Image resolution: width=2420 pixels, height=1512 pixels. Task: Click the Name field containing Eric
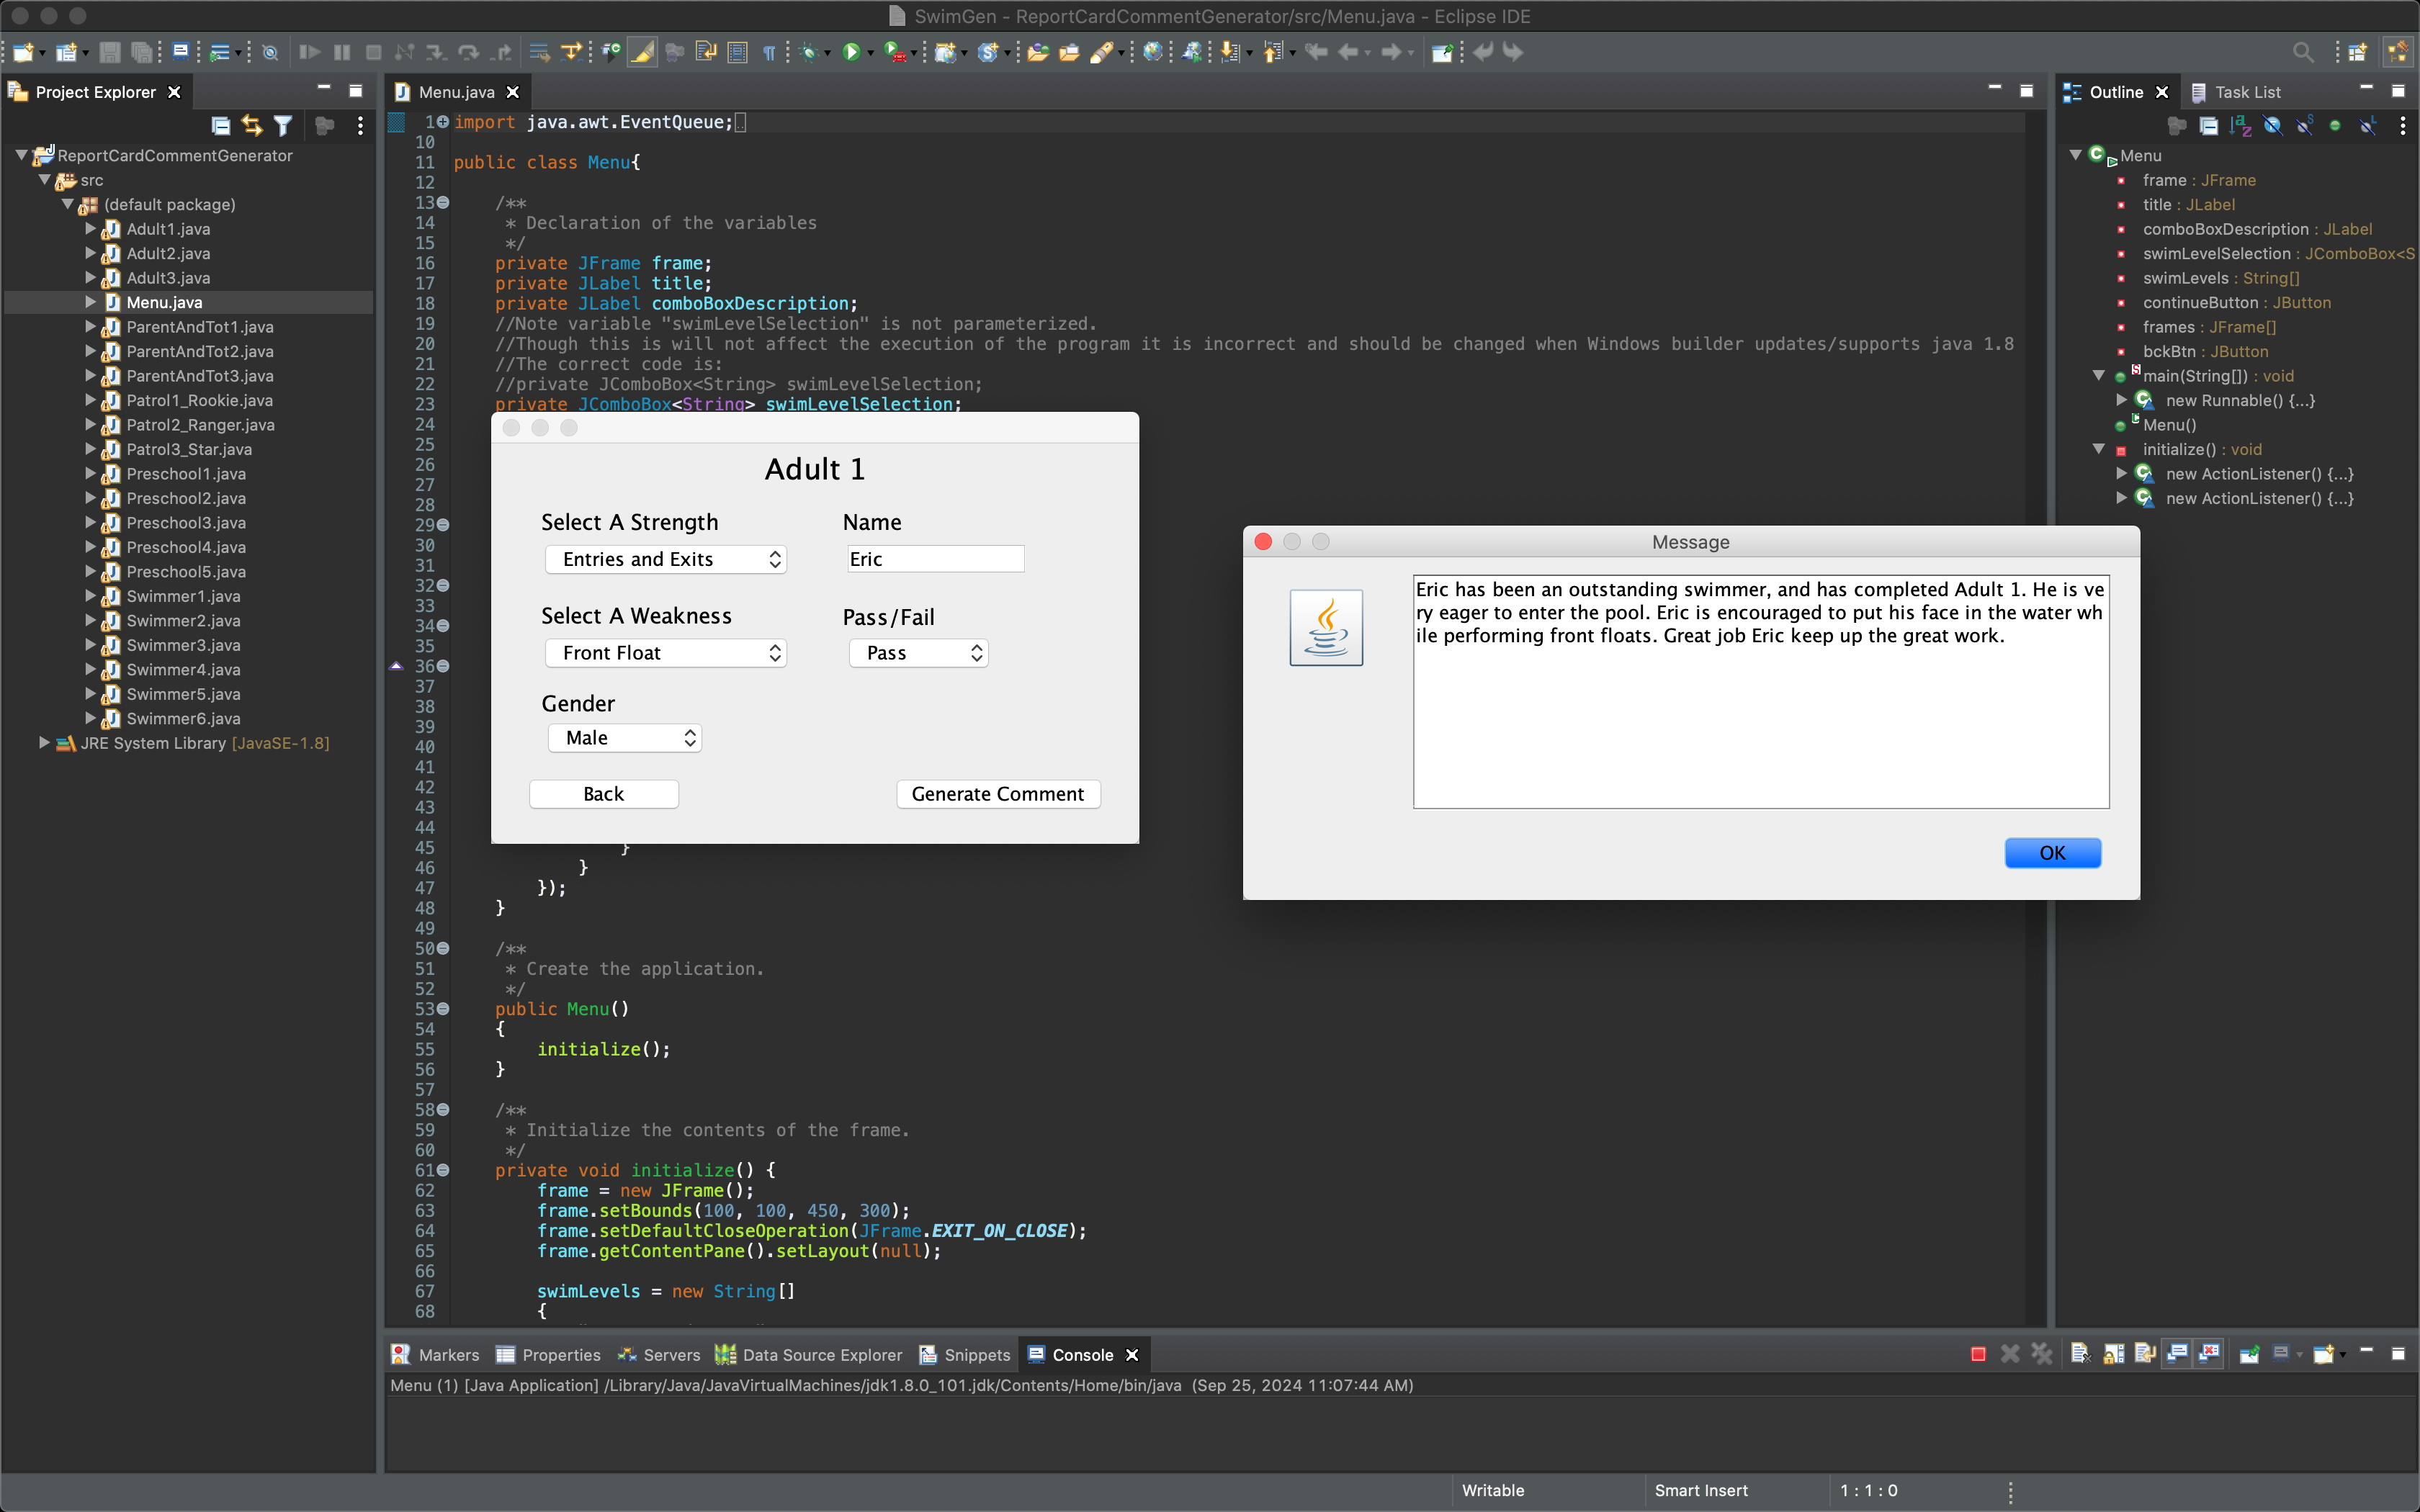935,559
